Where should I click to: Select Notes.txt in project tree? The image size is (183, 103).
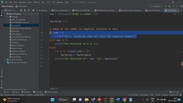coord(15,43)
